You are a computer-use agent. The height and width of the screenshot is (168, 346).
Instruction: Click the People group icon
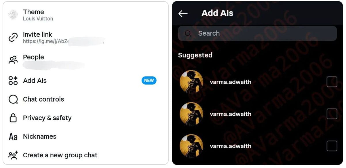point(13,60)
